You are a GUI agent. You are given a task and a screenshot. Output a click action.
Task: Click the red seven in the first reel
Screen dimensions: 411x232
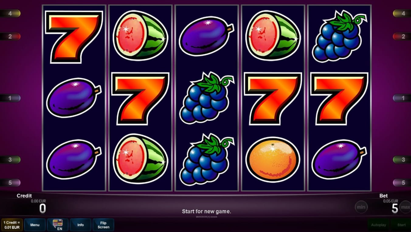(74, 37)
